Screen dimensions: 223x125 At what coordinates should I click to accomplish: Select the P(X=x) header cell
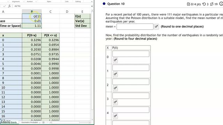pos(32,35)
